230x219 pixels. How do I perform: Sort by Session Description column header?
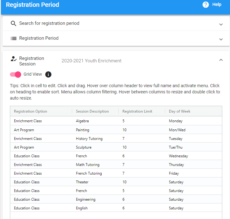click(92, 111)
